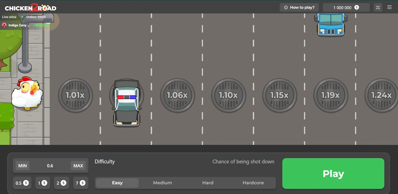The height and width of the screenshot is (194, 398).
Task: Set bet to maximum with MAX
Action: point(78,166)
